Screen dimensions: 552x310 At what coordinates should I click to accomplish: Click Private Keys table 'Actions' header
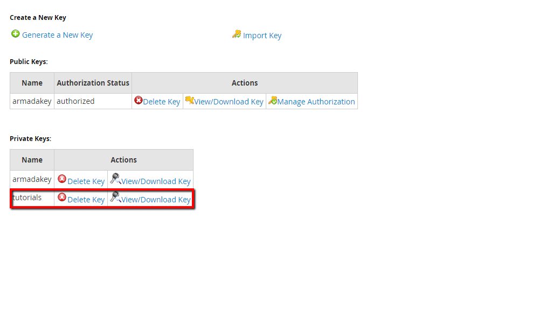tap(123, 160)
